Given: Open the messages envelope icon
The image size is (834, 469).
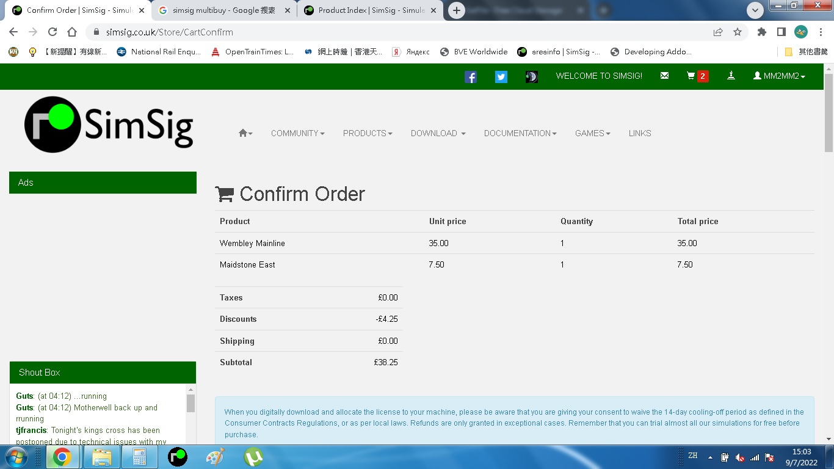Looking at the screenshot, I should (665, 76).
